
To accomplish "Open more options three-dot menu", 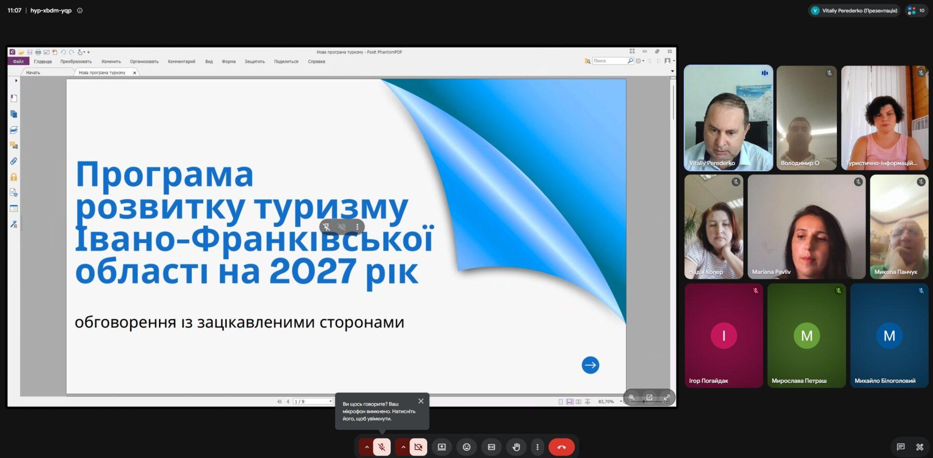I will [537, 447].
